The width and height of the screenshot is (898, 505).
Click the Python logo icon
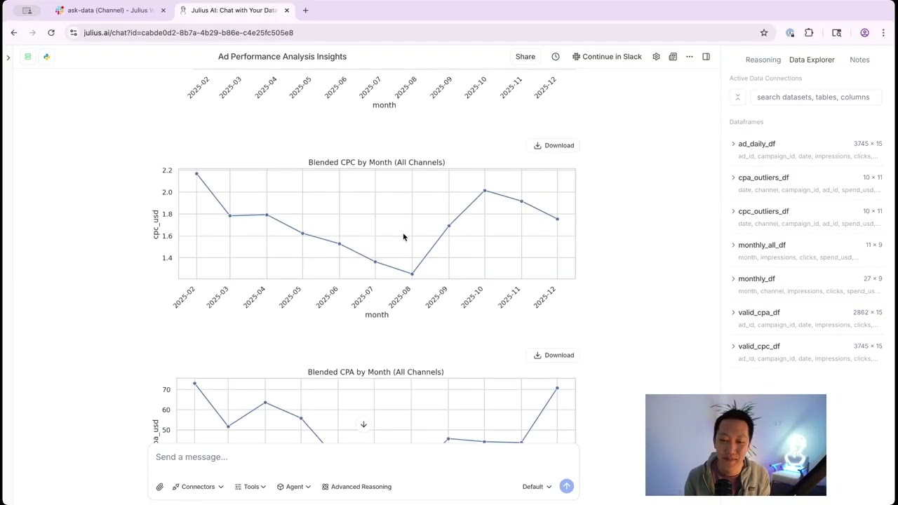pyautogui.click(x=46, y=57)
